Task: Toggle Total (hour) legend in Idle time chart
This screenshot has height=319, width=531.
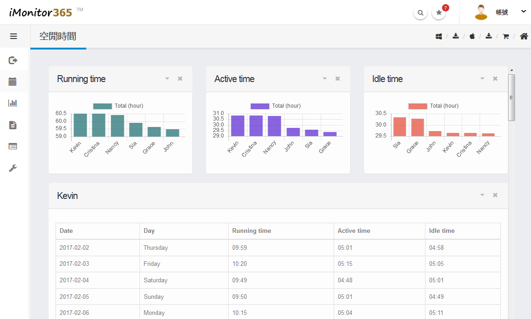Action: [434, 106]
